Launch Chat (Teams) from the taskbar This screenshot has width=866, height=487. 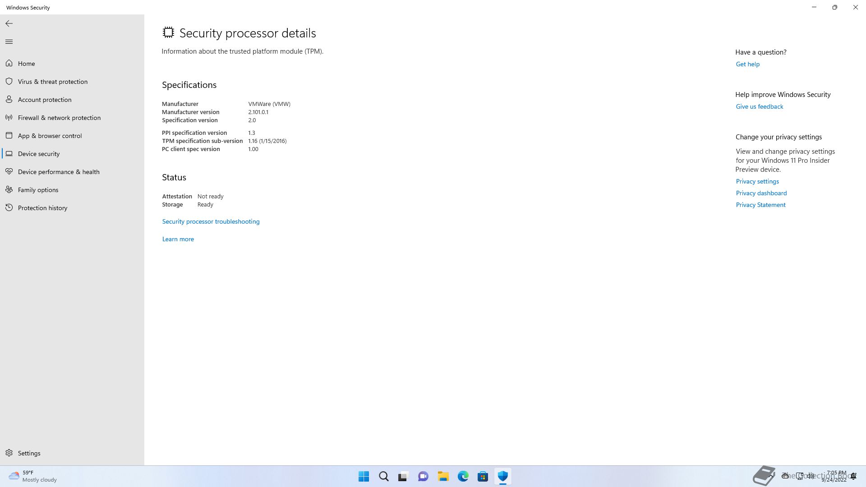pyautogui.click(x=423, y=476)
